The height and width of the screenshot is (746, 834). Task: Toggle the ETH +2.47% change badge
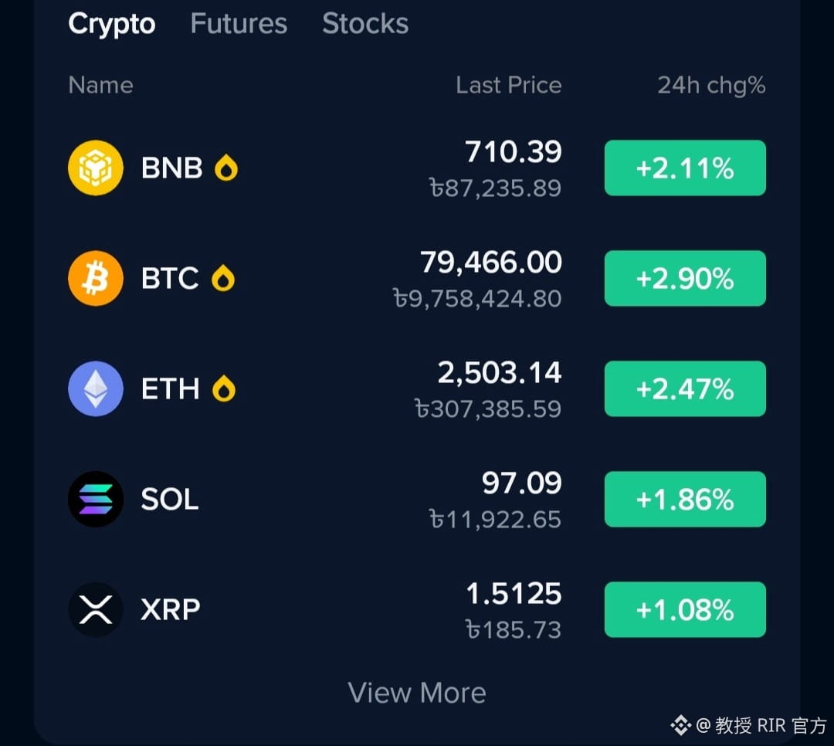pyautogui.click(x=685, y=388)
